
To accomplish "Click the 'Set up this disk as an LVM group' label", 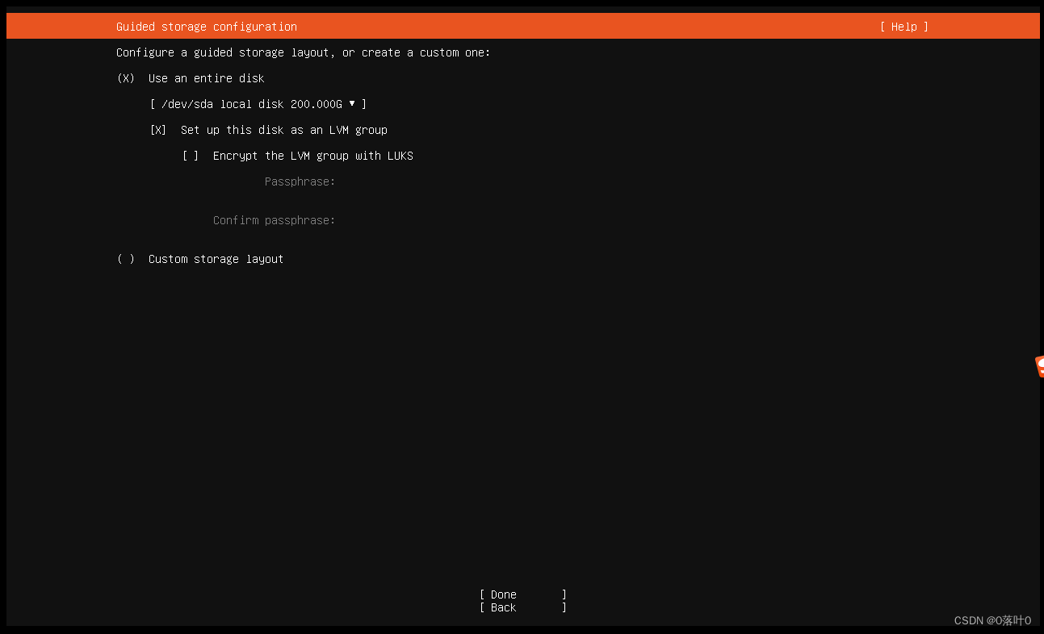I will click(284, 130).
